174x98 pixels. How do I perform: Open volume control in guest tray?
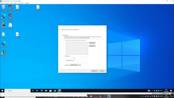tap(159, 91)
